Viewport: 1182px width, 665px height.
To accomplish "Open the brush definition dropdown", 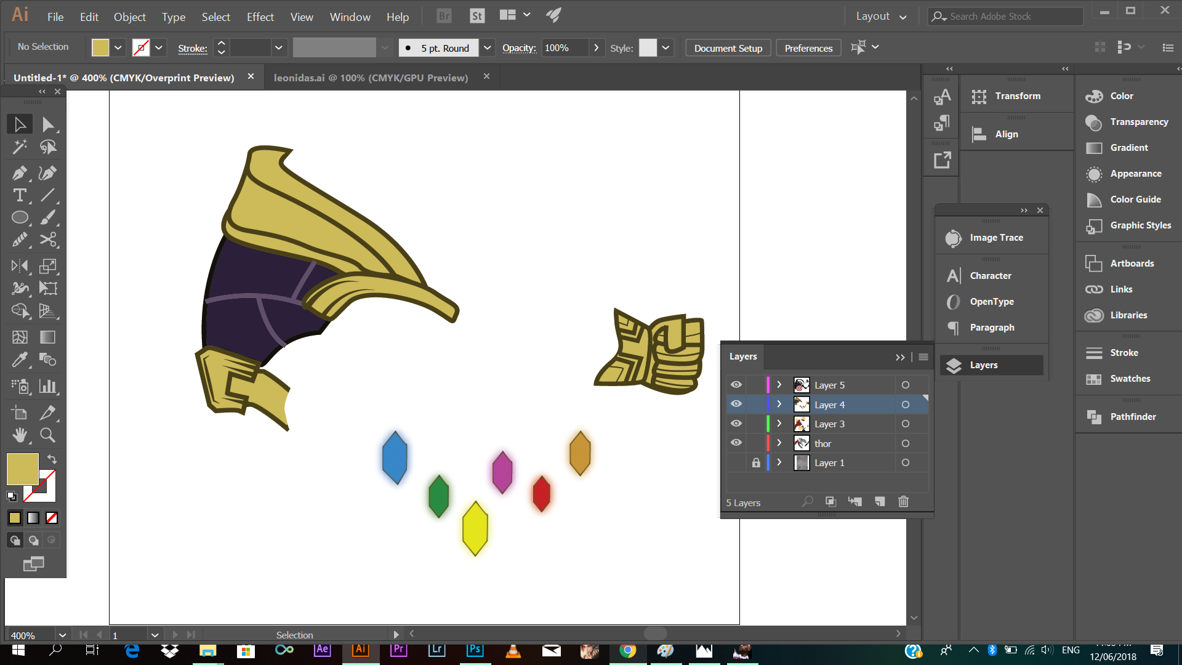I will (488, 47).
